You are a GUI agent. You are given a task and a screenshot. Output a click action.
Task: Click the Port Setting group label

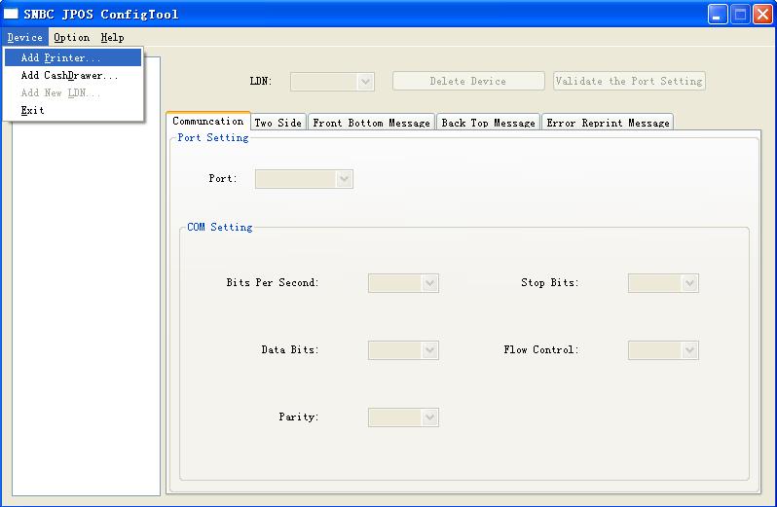[213, 137]
